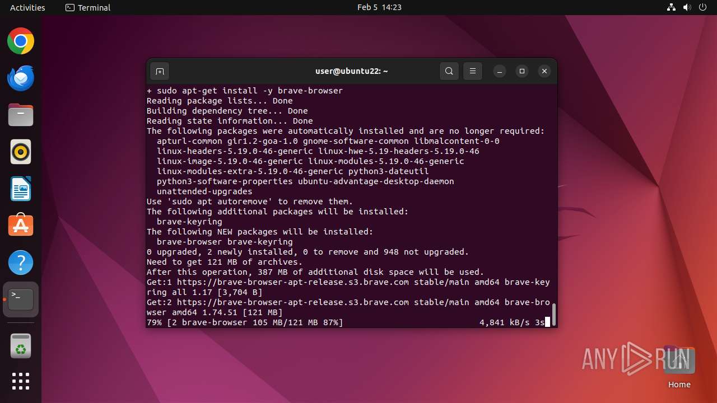Viewport: 717px width, 403px height.
Task: Open the Home folder on desktop
Action: pos(679,367)
